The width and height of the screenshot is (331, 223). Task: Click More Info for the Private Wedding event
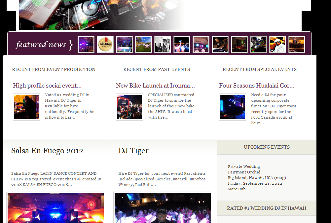pos(239,189)
